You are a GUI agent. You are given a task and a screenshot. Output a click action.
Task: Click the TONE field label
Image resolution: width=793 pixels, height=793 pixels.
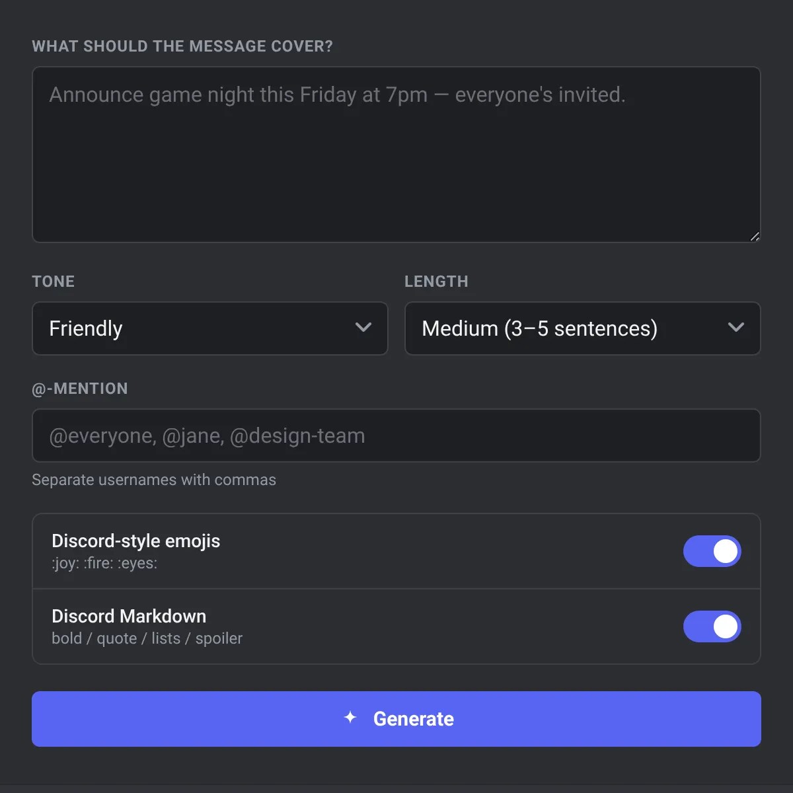point(54,282)
